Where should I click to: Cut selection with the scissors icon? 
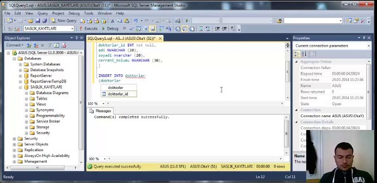pyautogui.click(x=112, y=21)
